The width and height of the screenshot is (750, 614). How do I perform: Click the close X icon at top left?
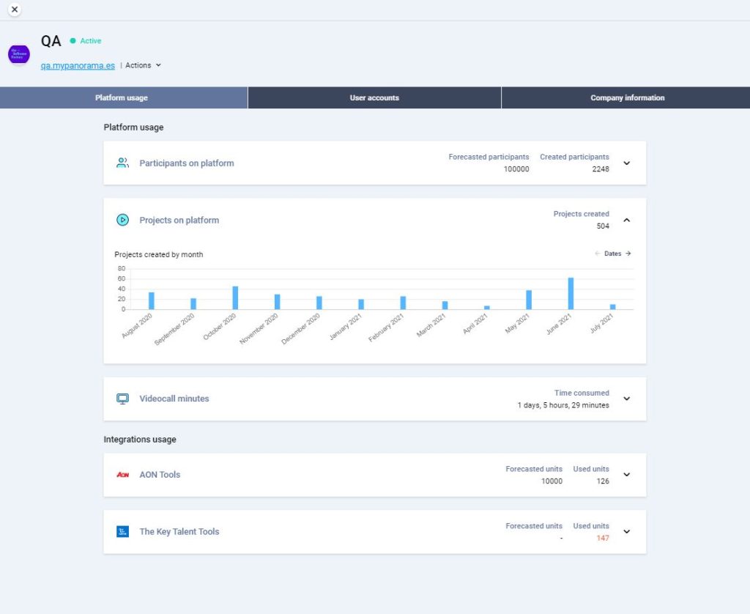(x=15, y=10)
